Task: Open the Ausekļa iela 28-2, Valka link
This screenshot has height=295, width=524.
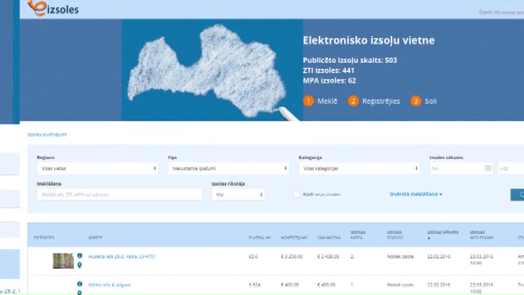Action: pyautogui.click(x=122, y=256)
